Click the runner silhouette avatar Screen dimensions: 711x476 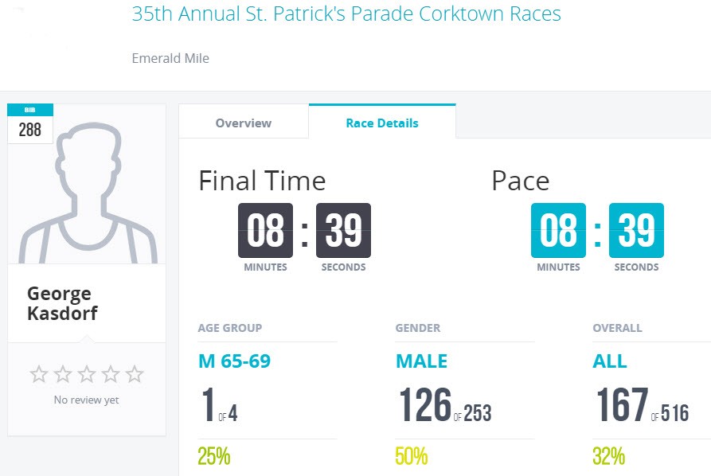tap(87, 191)
